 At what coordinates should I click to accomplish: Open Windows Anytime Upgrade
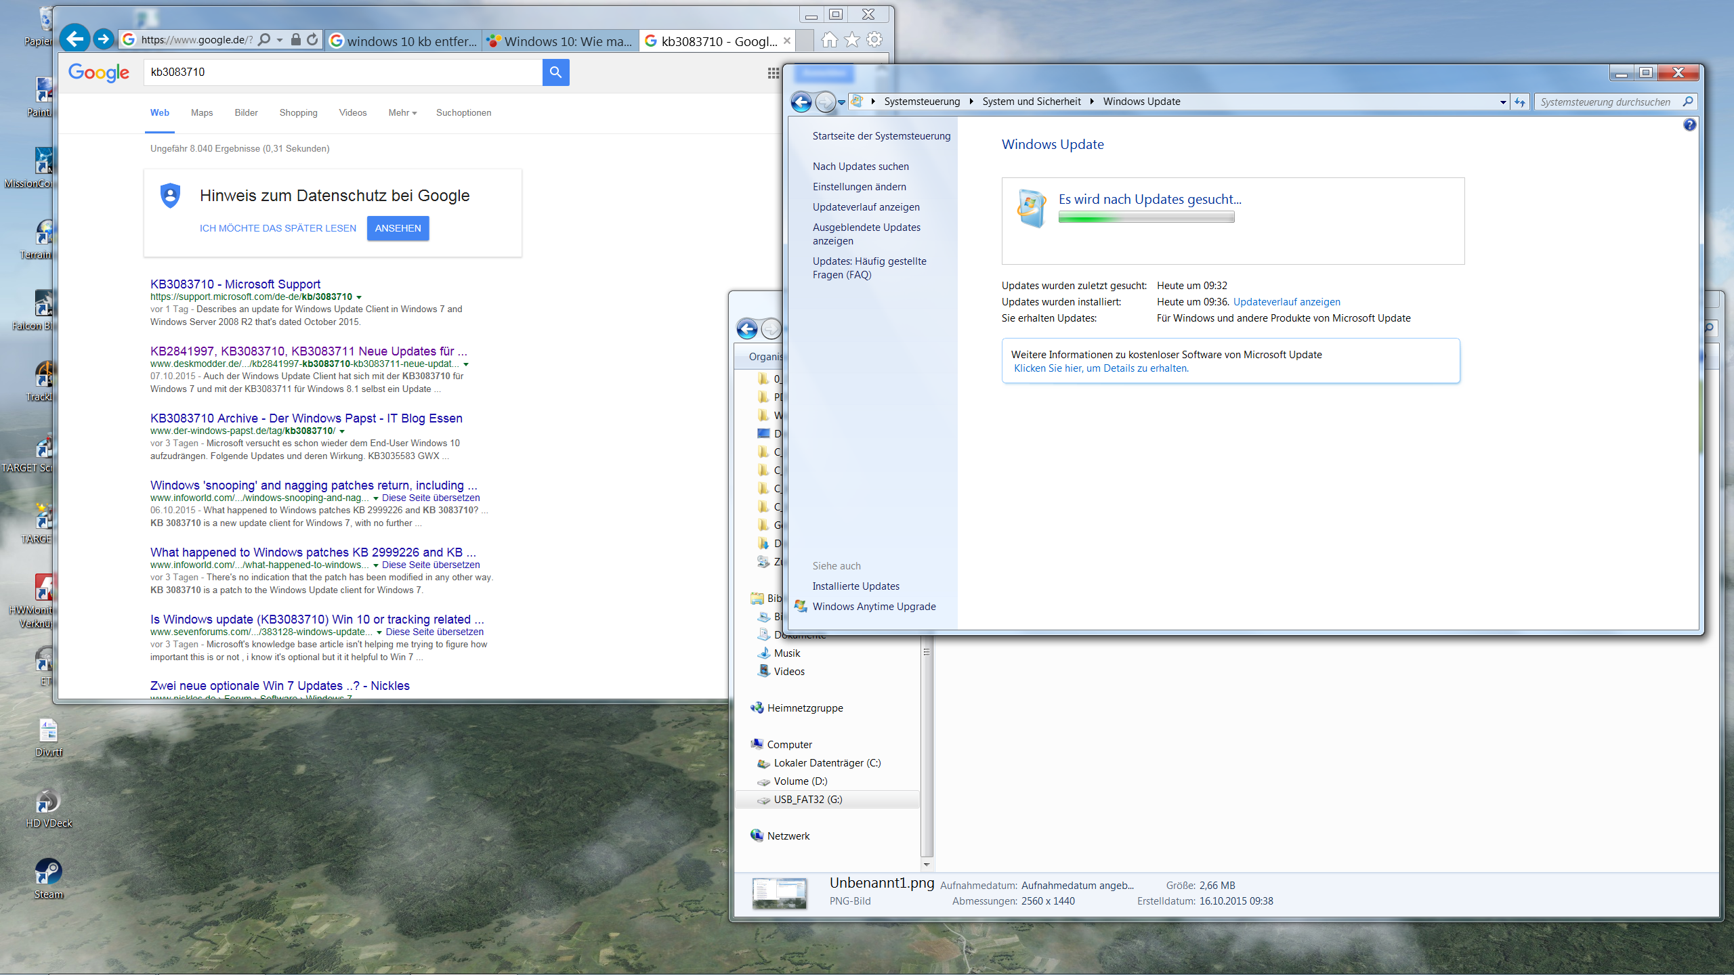pos(874,606)
